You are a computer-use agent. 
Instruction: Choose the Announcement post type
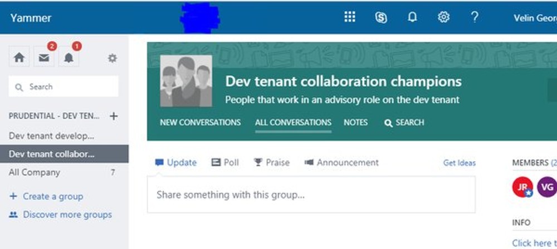point(341,162)
